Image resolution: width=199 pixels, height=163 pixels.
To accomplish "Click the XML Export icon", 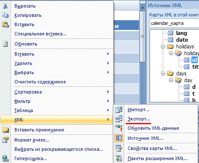I will [119, 119].
